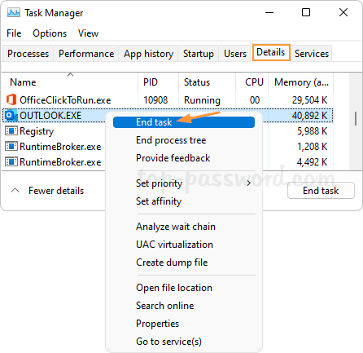Click the vertical scrollbar thumb in the process list

pos(356,118)
